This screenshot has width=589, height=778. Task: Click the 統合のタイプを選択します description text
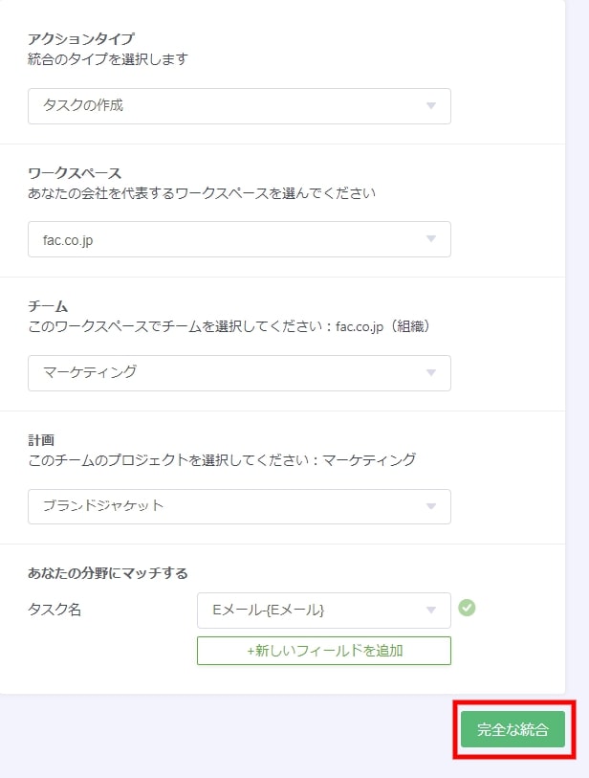108,59
